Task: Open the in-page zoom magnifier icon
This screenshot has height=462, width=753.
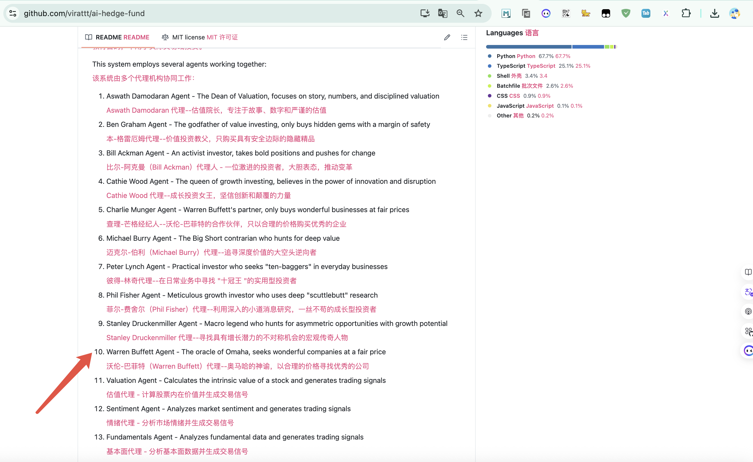Action: click(461, 13)
